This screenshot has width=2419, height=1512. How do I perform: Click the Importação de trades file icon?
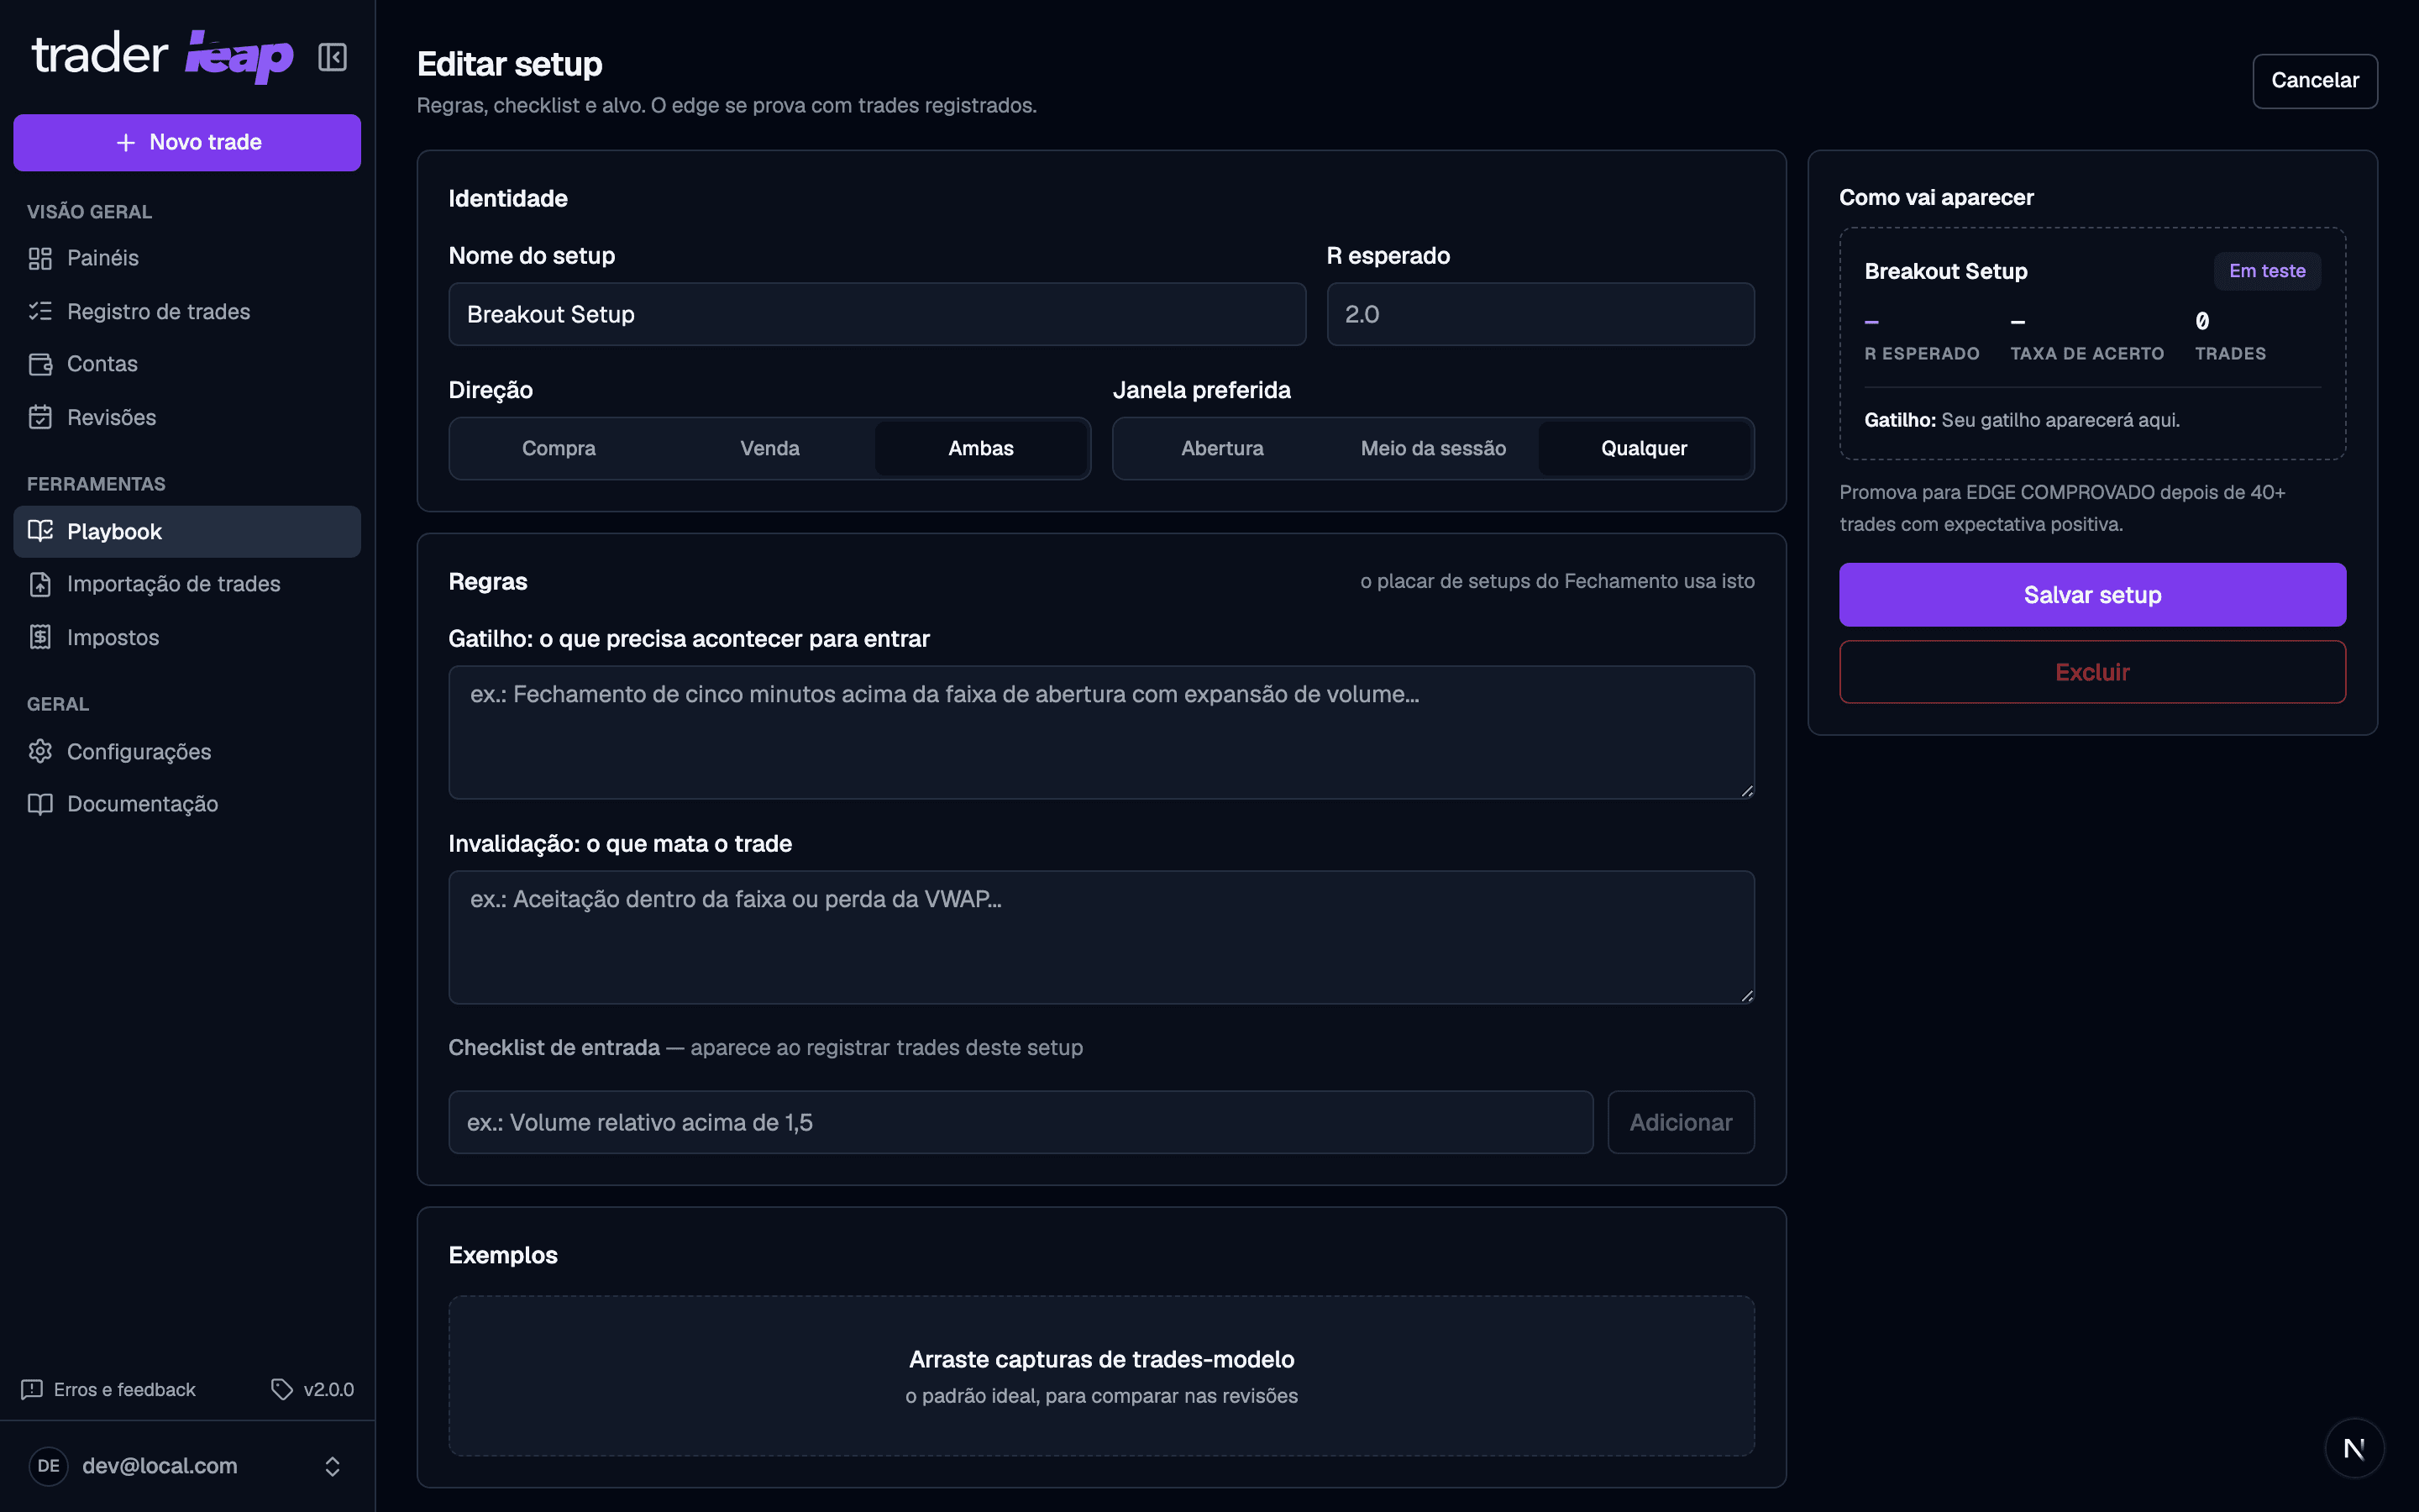[40, 584]
